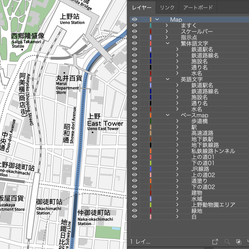The width and height of the screenshot is (249, 249).
Task: Collapse the 英語文字 group
Action: pyautogui.click(x=168, y=79)
